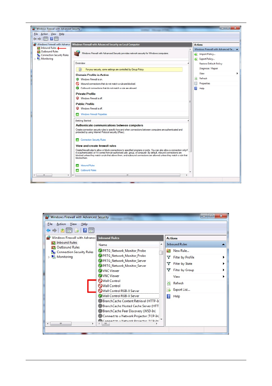Click the Refresh icon in the upper Actions pane
Image resolution: width=272 pixels, height=386 pixels.
pyautogui.click(x=196, y=78)
